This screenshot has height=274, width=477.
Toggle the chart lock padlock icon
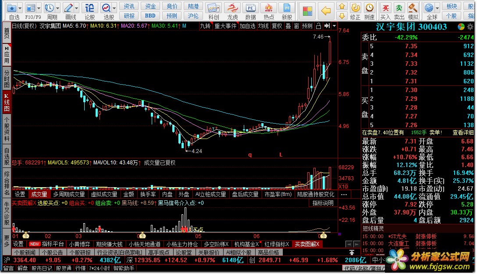(x=318, y=26)
